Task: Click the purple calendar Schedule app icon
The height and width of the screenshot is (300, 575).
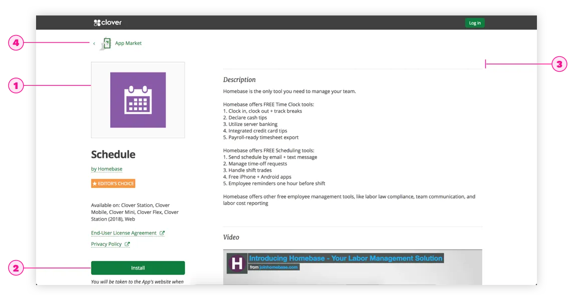Action: click(138, 100)
